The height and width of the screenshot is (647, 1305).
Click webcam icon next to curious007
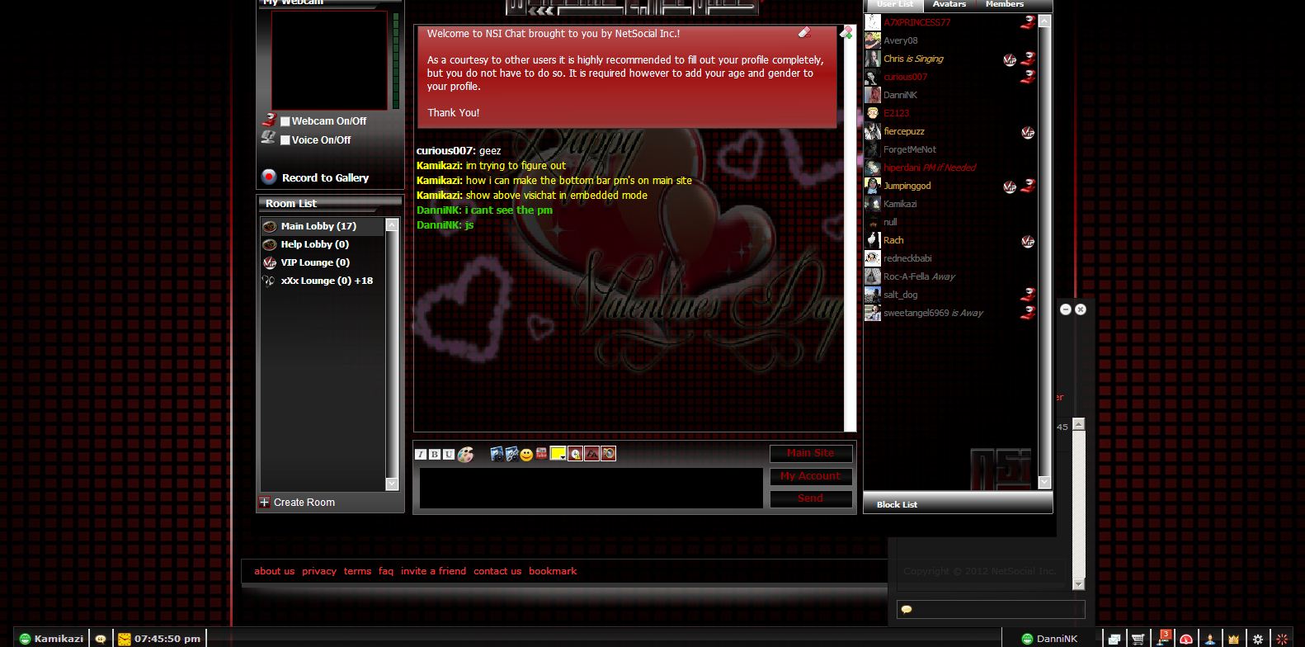coord(1028,77)
